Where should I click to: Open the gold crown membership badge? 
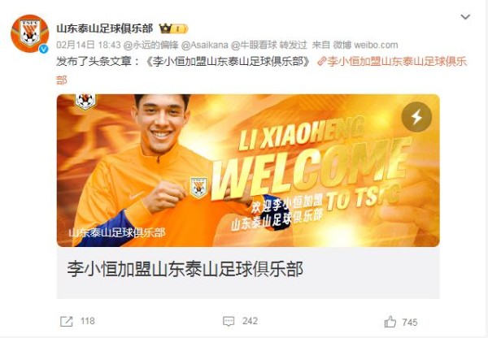pyautogui.click(x=174, y=28)
